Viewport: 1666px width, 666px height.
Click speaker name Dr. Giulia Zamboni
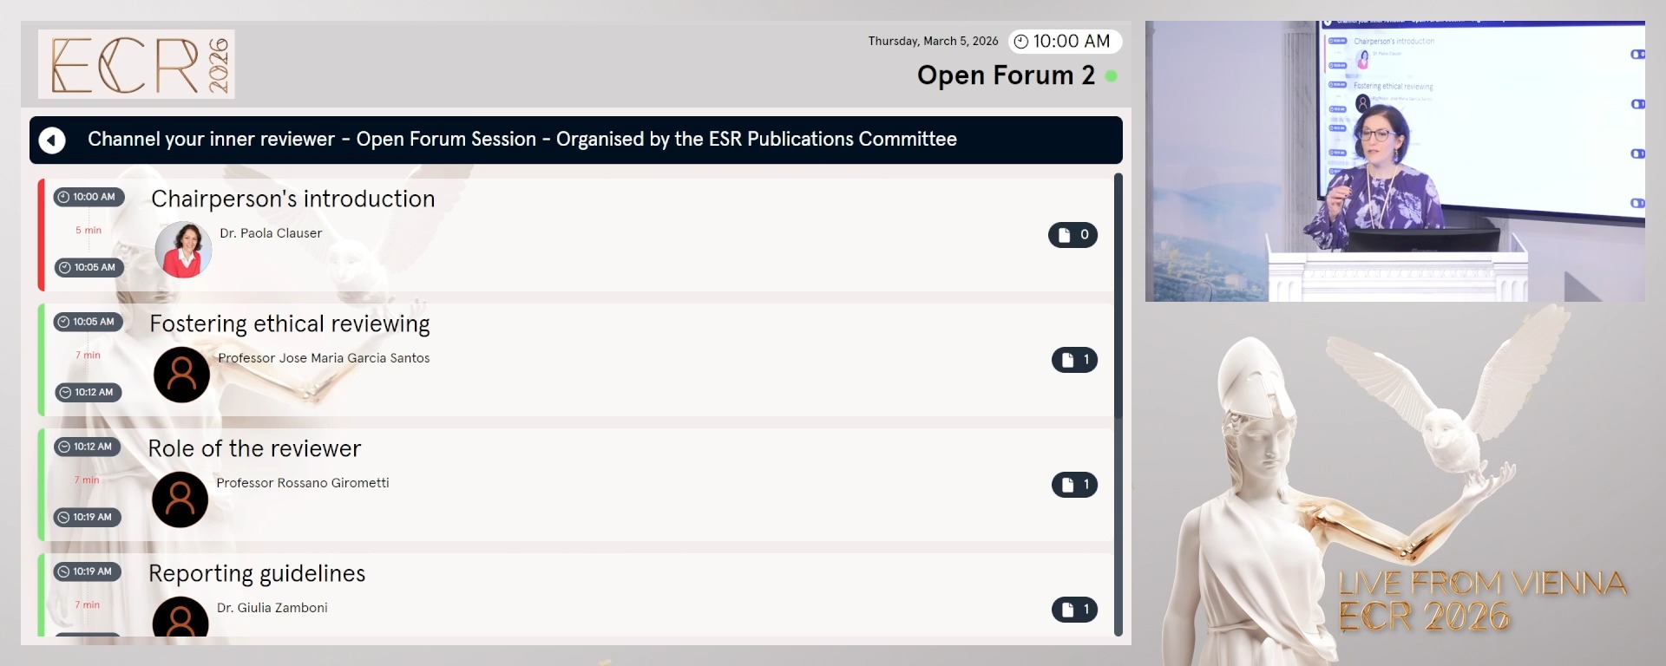point(272,608)
